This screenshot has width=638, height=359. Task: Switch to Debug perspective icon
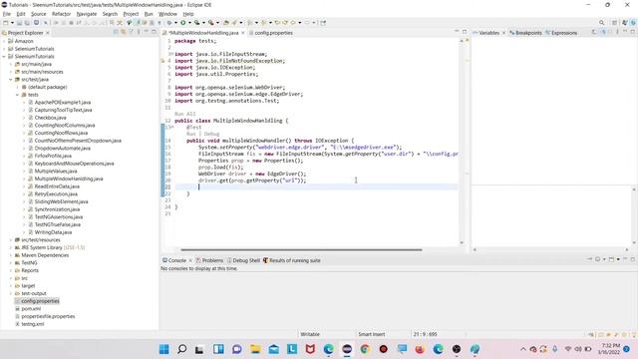[633, 23]
